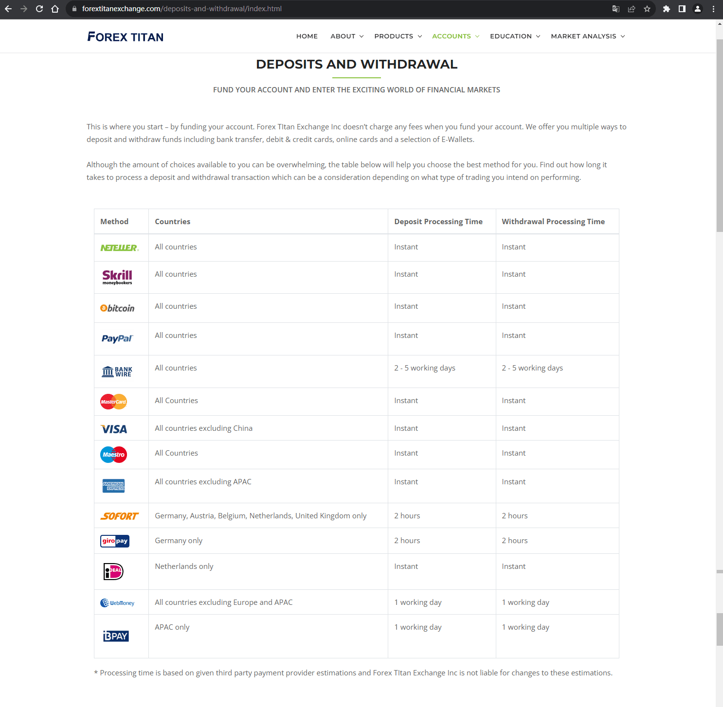
Task: Open the browser three-dot menu
Action: [713, 9]
